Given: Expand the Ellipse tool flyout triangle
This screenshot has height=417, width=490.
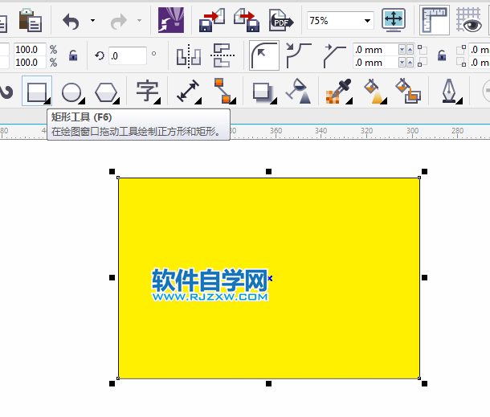Looking at the screenshot, I should [82, 101].
